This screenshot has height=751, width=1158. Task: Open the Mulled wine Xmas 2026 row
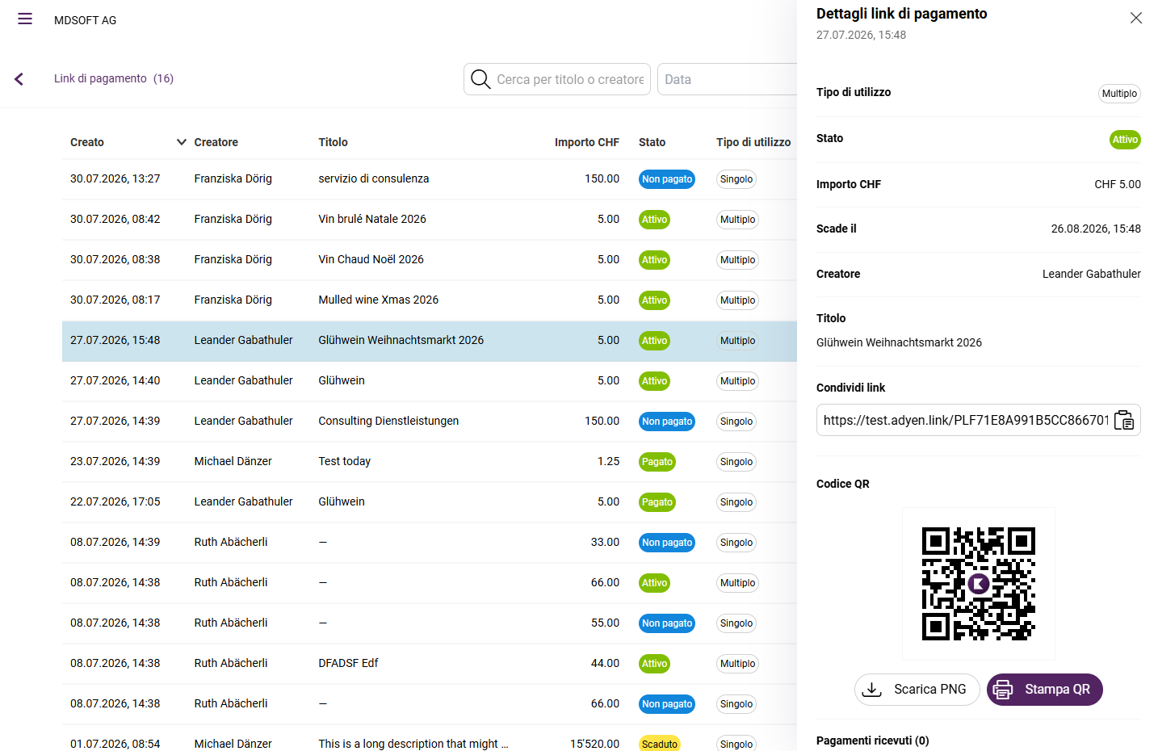[430, 300]
